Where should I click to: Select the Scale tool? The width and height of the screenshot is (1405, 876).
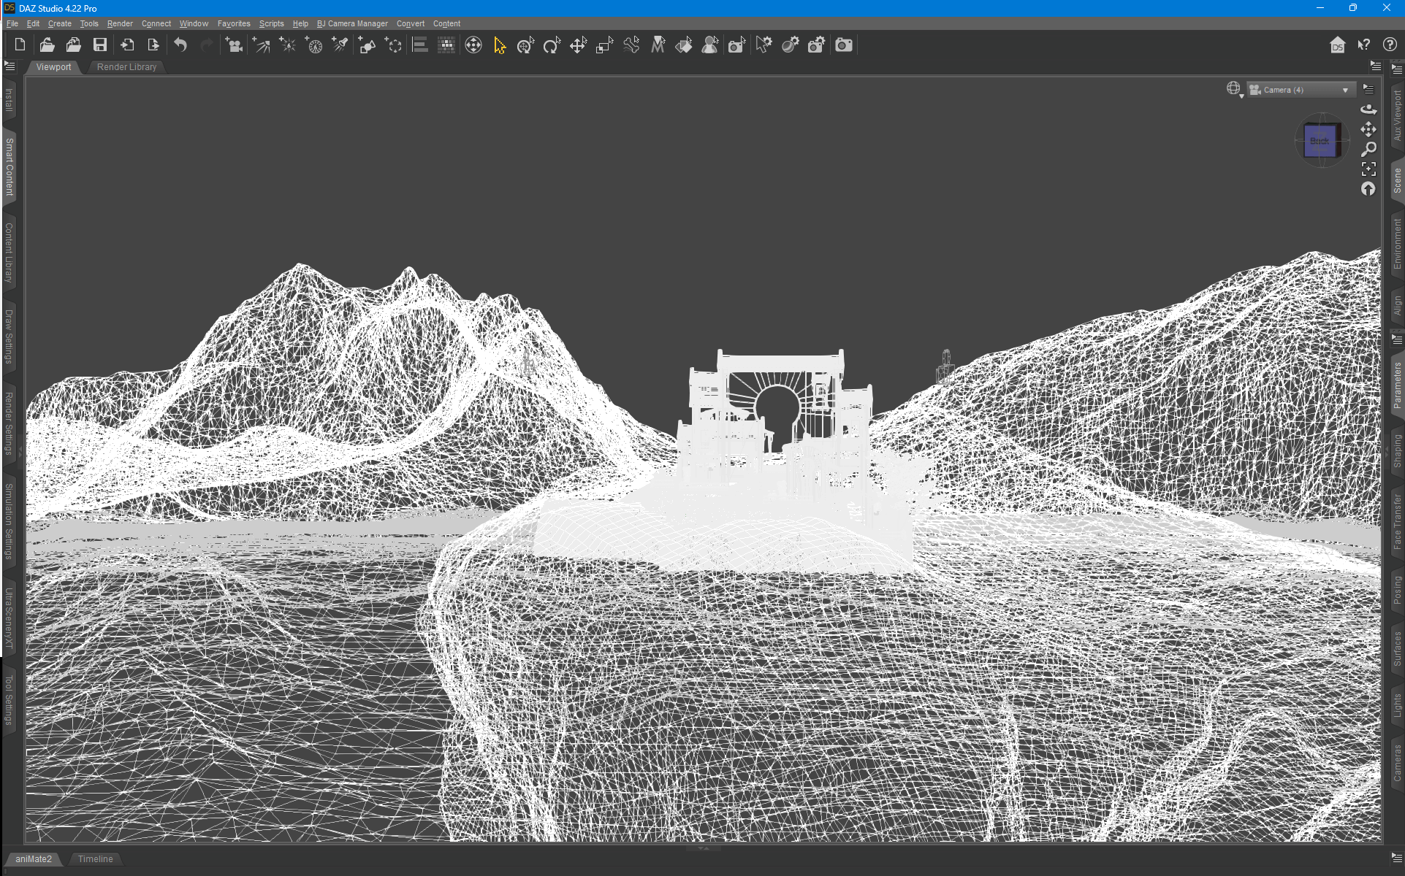[604, 45]
